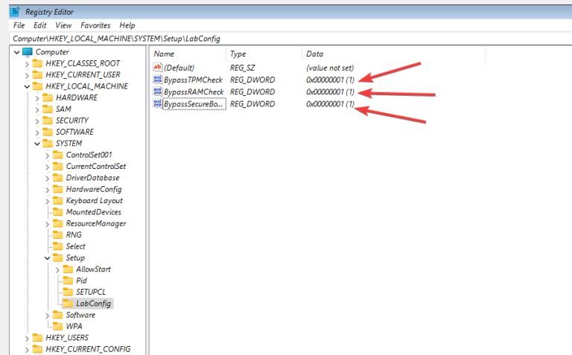This screenshot has height=355, width=572.
Task: Click the Registry Editor app icon in title bar
Action: [x=15, y=12]
